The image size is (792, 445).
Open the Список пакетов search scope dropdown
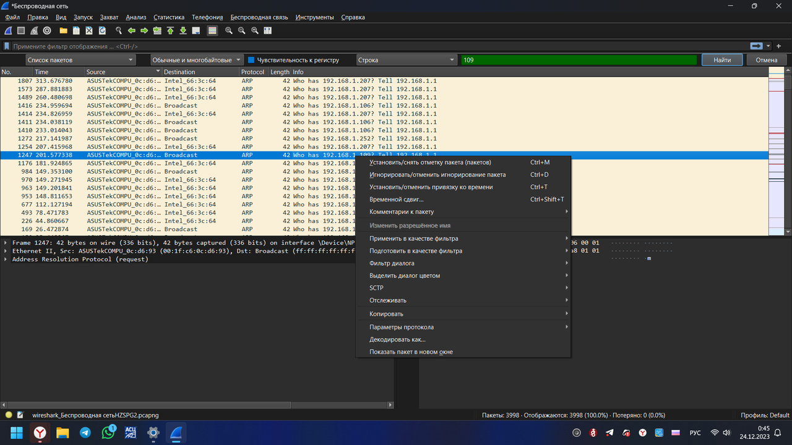pos(80,60)
